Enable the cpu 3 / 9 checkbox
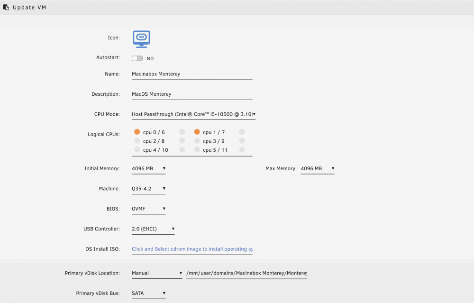Screen dimensions: 474x303 197,141
